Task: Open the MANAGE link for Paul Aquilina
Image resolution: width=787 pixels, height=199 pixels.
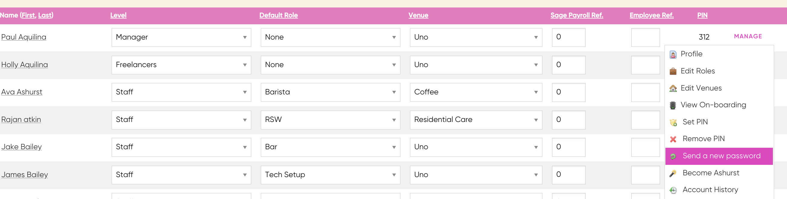Action: [x=748, y=36]
